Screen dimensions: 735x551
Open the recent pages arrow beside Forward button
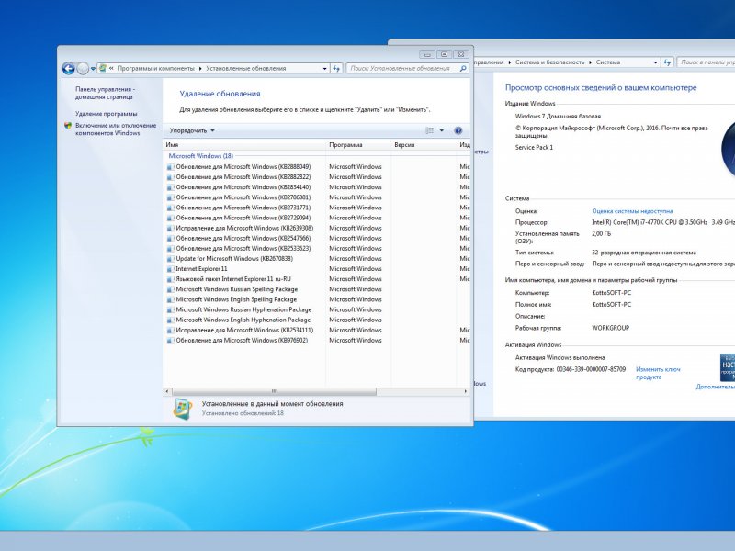tap(93, 69)
